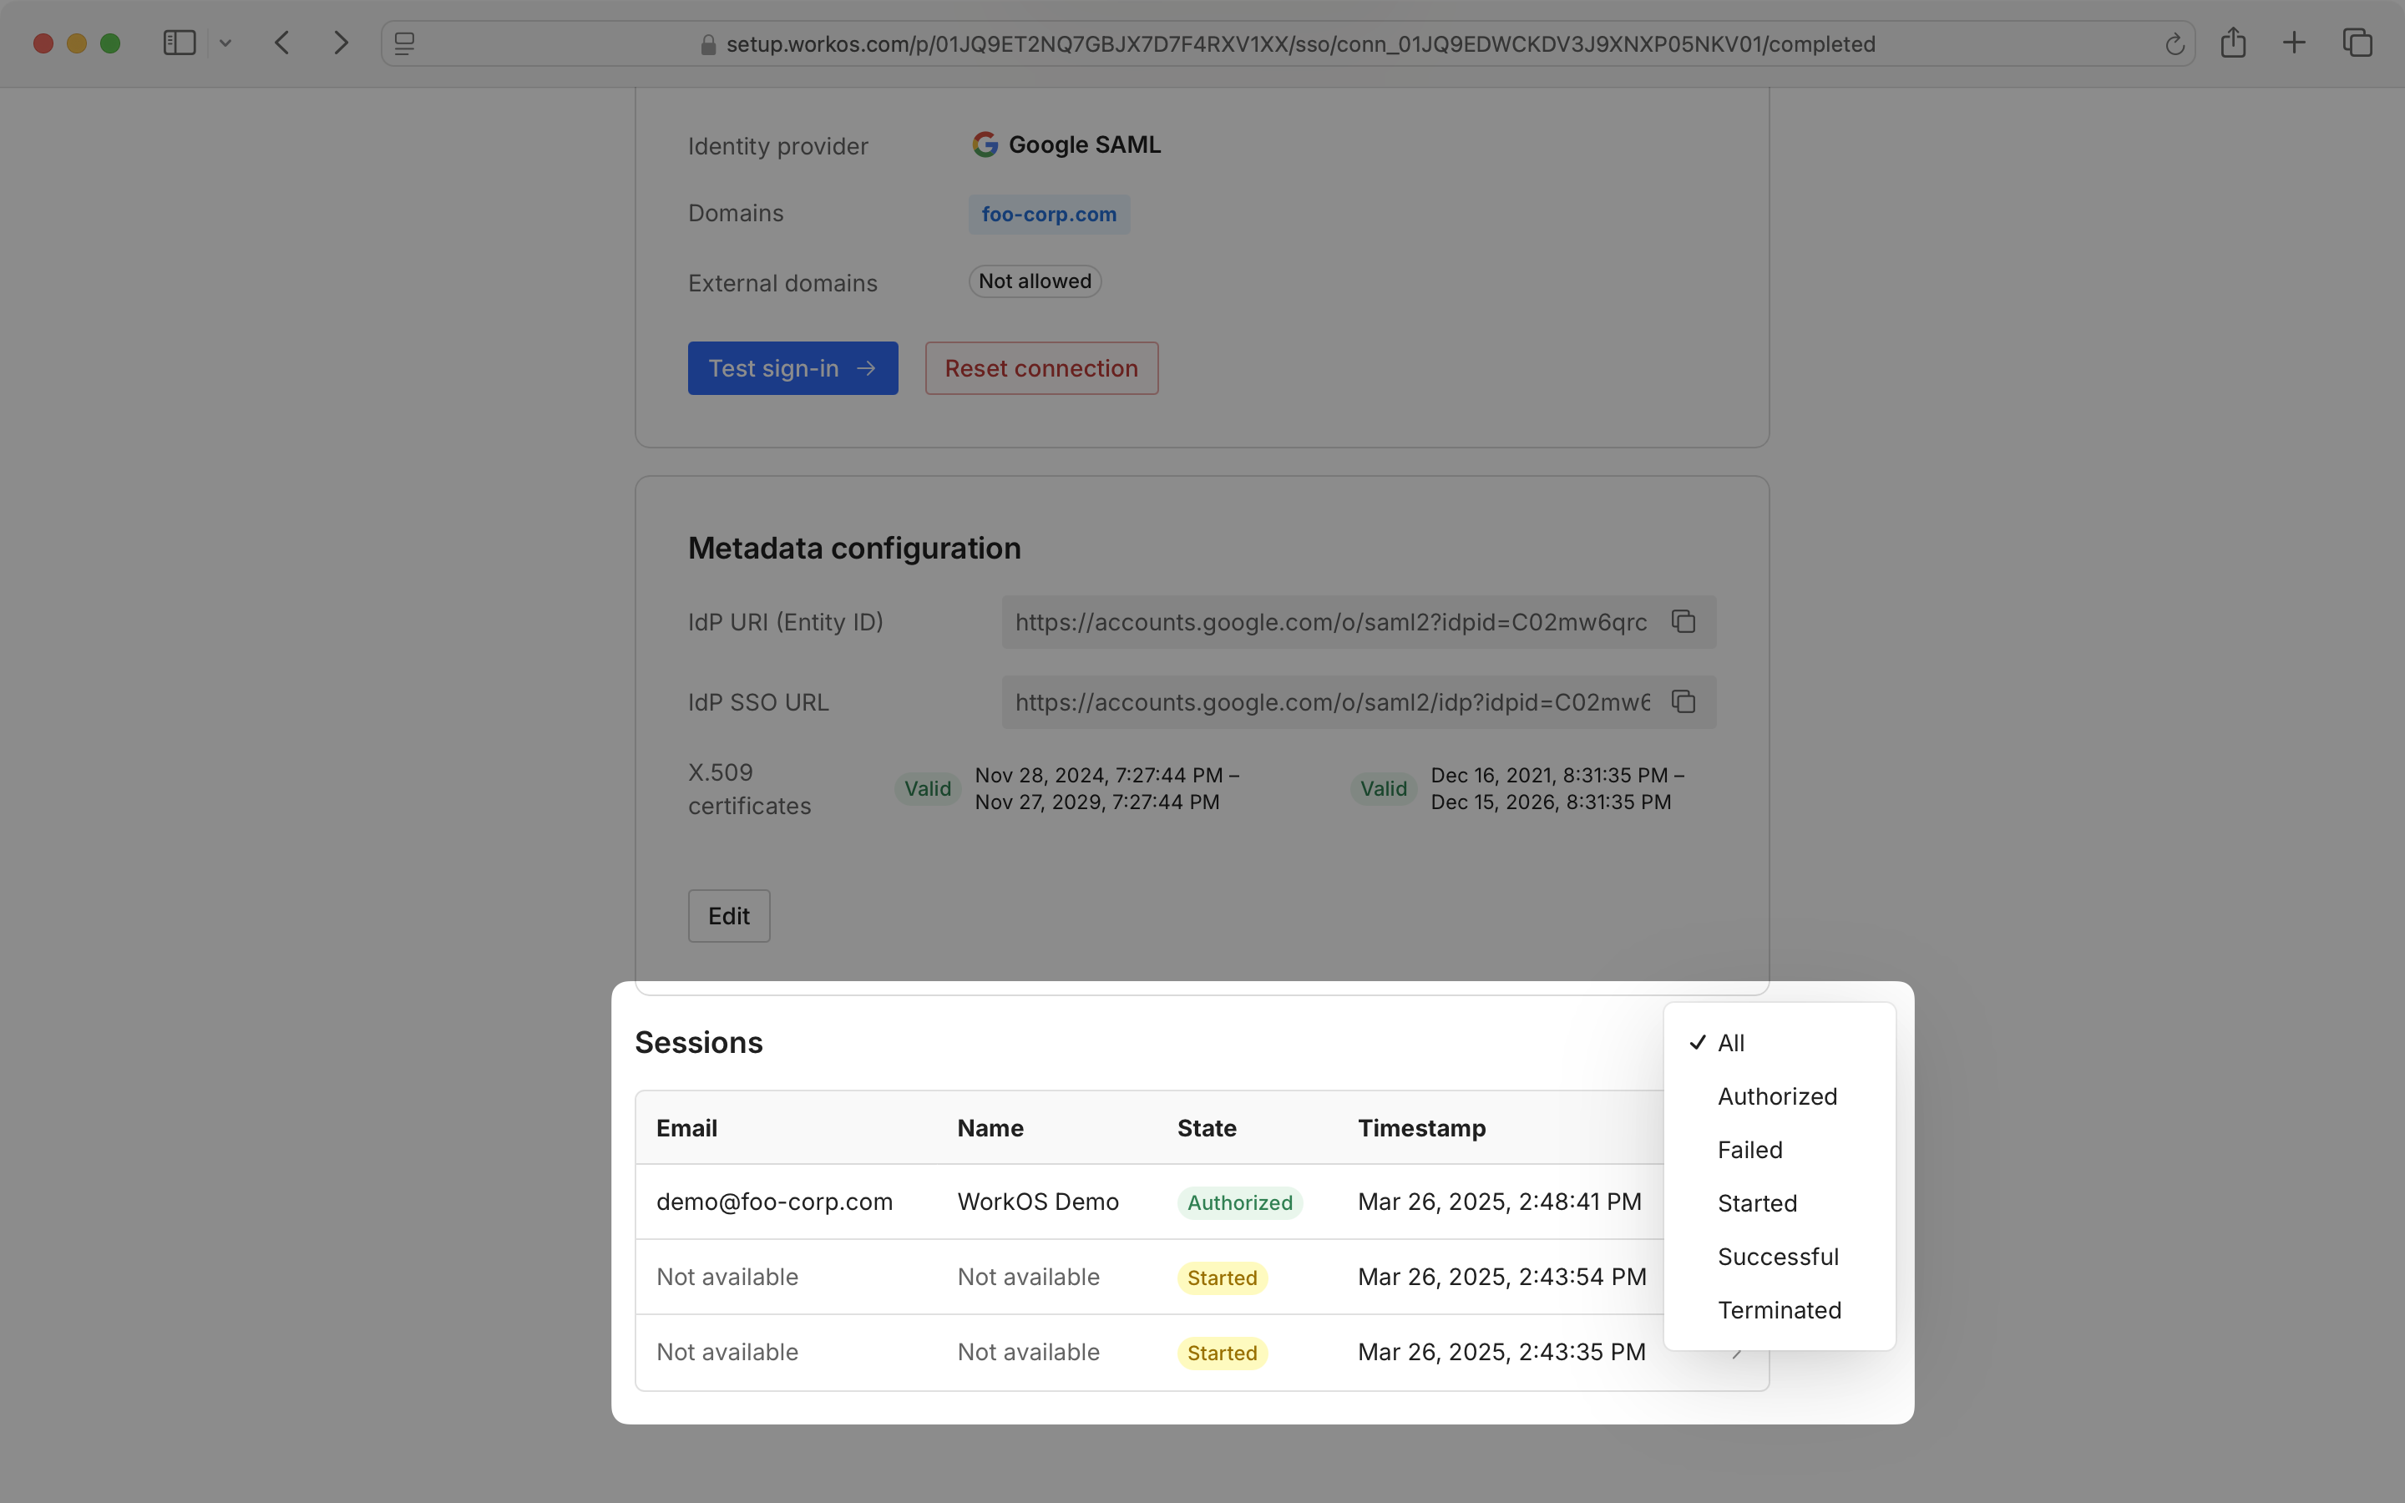Screen dimensions: 2405x1503
Task: Filter sessions by Authorized
Action: [1777, 1096]
